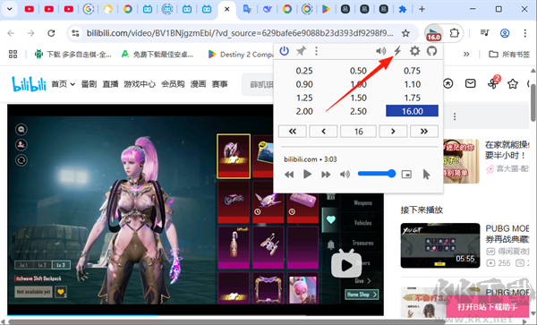Open the popup's three-dot more menu

pyautogui.click(x=316, y=51)
